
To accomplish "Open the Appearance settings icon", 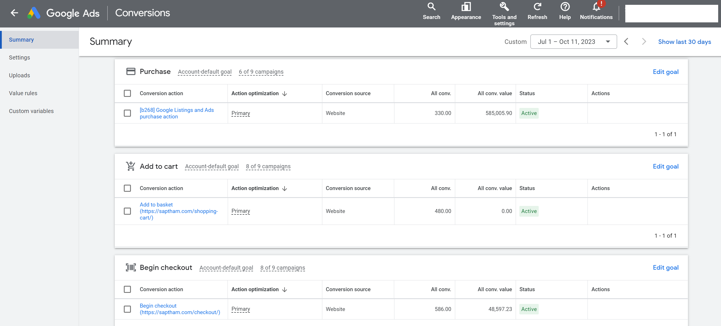I will pos(466,7).
